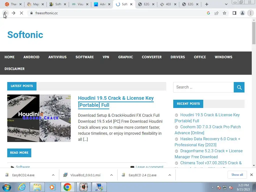Close the 'Than' tab

[x=20, y=4]
